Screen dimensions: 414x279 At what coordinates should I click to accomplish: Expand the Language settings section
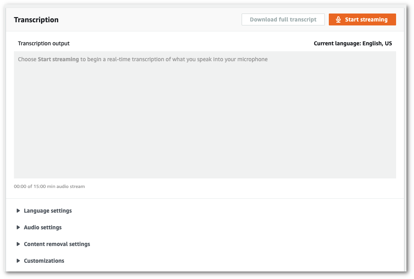(47, 211)
